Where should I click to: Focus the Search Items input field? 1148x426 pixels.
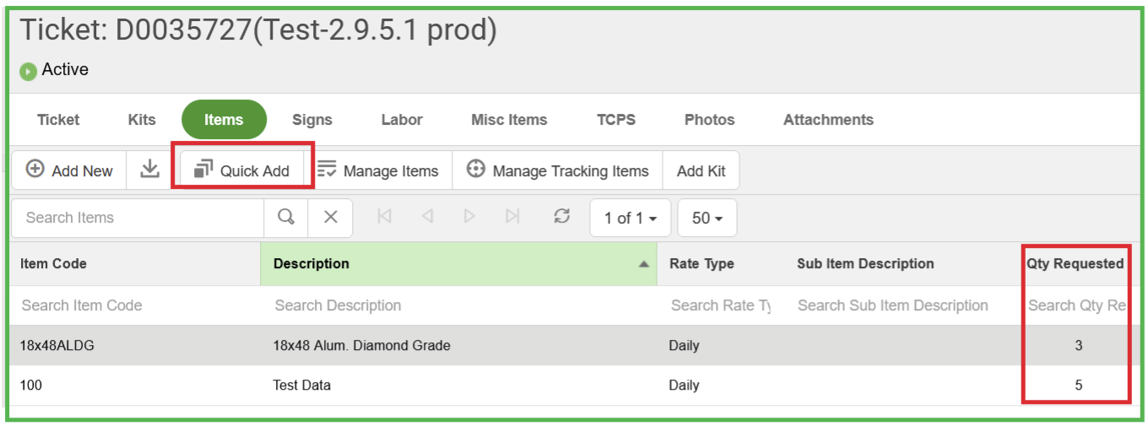coord(138,218)
